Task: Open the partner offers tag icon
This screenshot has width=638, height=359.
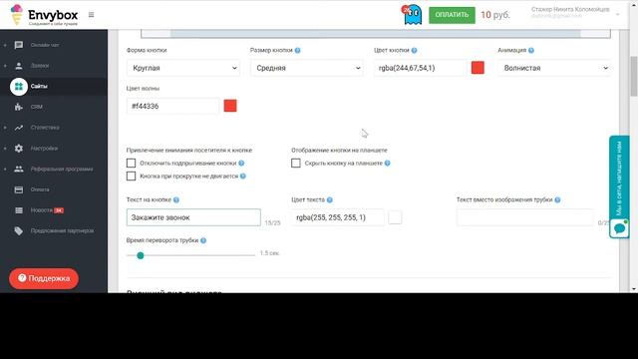Action: 19,230
